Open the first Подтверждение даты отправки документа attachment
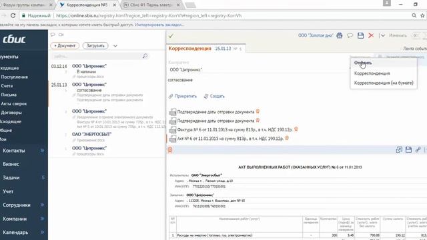The width and height of the screenshot is (427, 240). (216, 112)
